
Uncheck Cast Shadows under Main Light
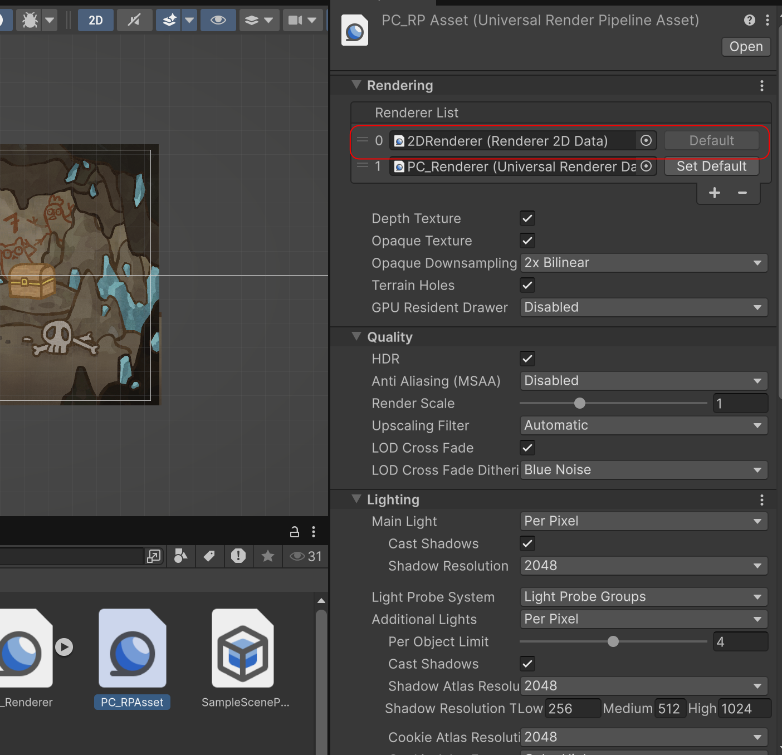pyautogui.click(x=527, y=543)
